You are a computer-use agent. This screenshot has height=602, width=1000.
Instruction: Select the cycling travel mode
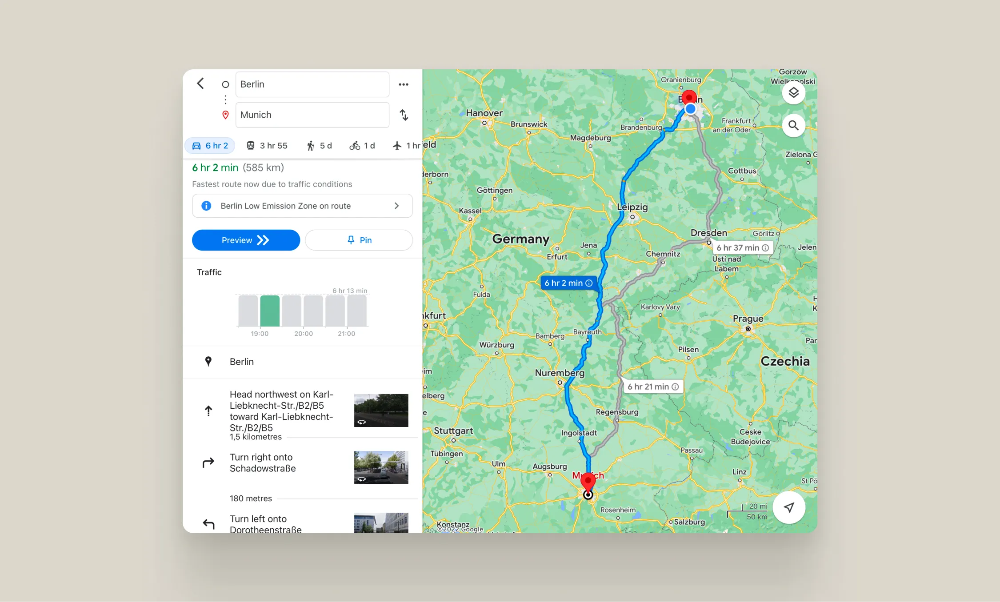[362, 145]
